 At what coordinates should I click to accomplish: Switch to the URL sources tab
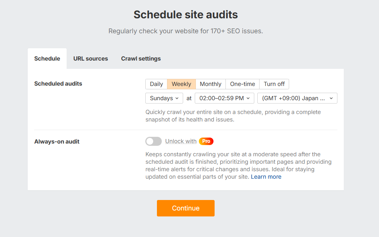(91, 59)
